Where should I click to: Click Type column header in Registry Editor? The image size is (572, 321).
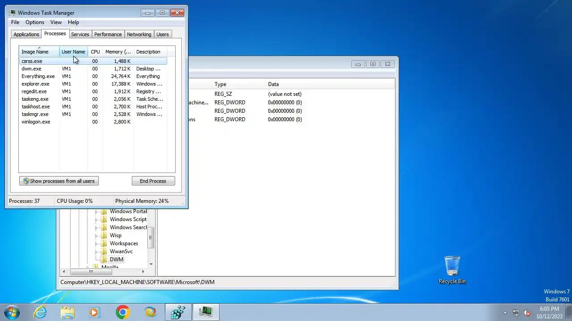[x=238, y=84]
